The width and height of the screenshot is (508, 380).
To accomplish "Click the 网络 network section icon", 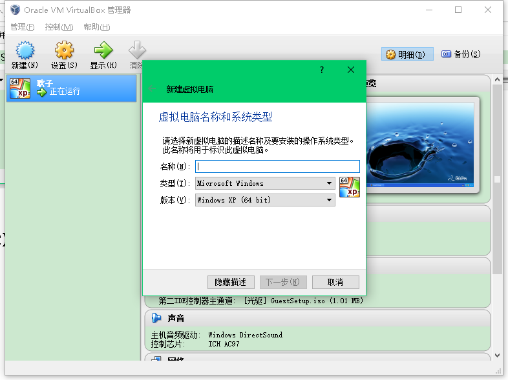I will pyautogui.click(x=156, y=358).
